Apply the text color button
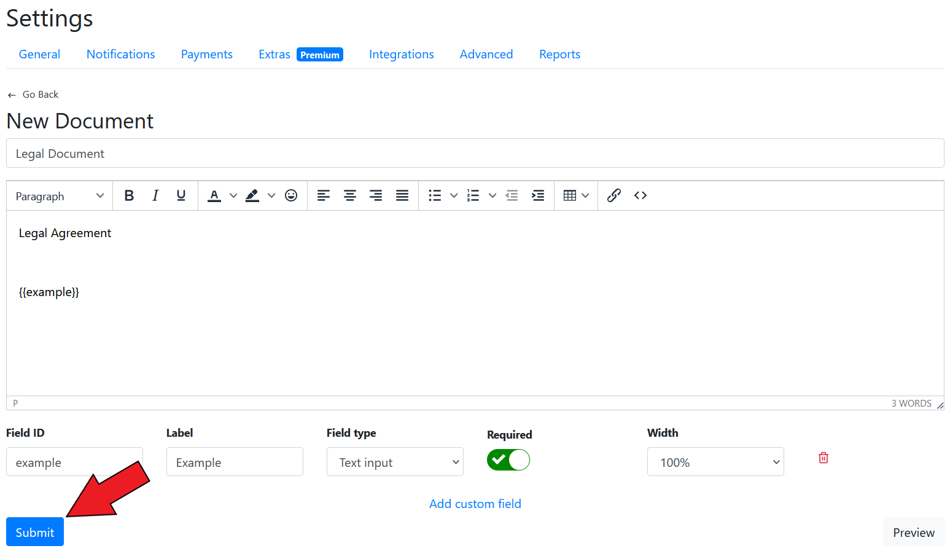 [x=214, y=195]
